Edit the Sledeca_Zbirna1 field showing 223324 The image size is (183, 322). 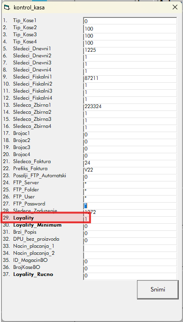(x=130, y=106)
